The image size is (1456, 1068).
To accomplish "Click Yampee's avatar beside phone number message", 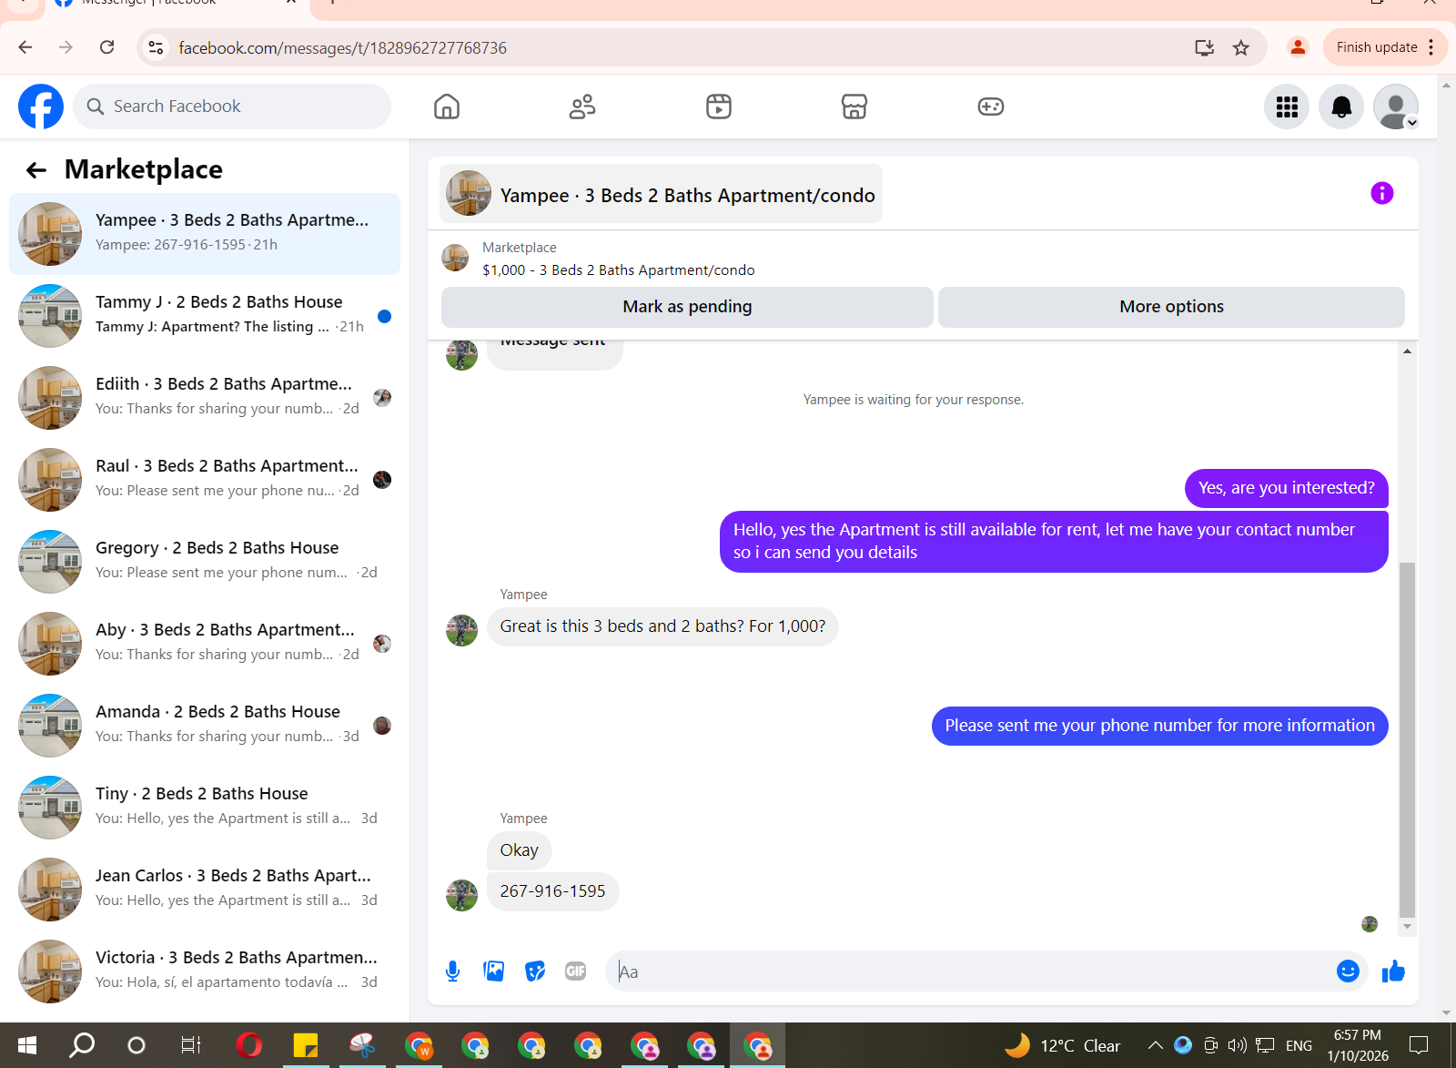I will (461, 895).
